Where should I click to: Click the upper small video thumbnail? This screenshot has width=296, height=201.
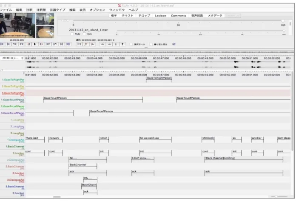pyautogui.click(x=45, y=19)
